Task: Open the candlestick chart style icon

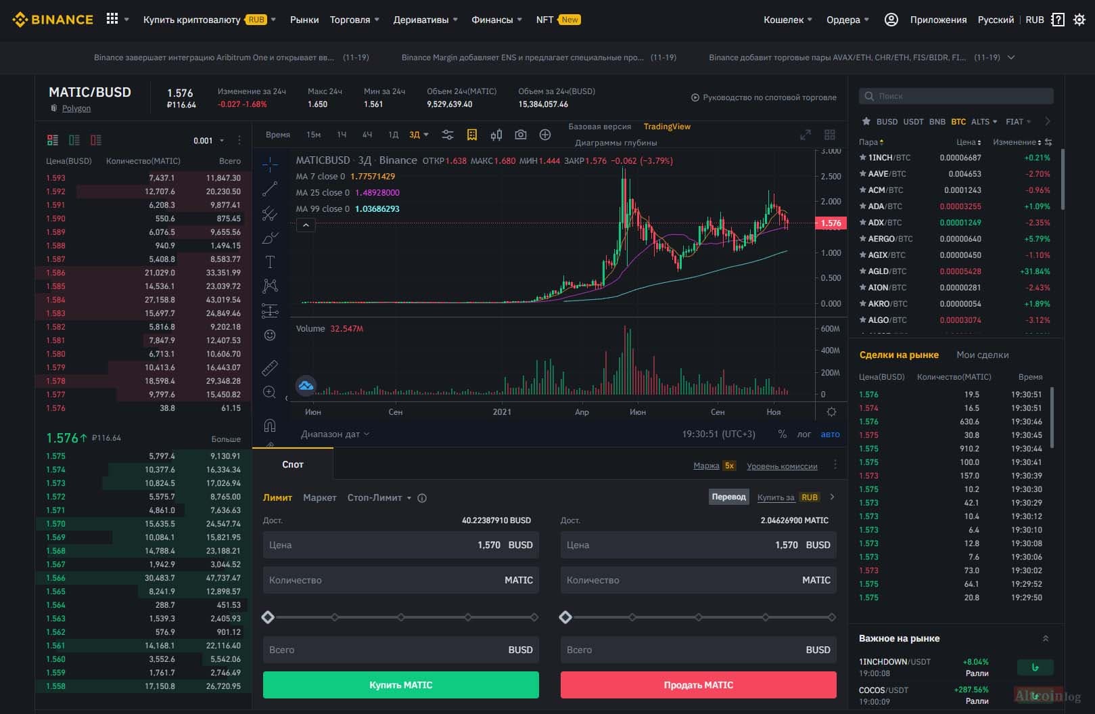Action: 496,135
